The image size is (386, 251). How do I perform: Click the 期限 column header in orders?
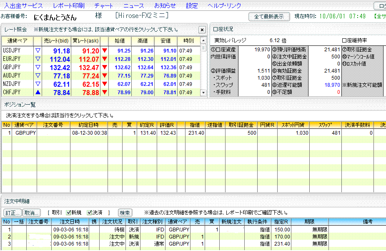click(x=309, y=222)
